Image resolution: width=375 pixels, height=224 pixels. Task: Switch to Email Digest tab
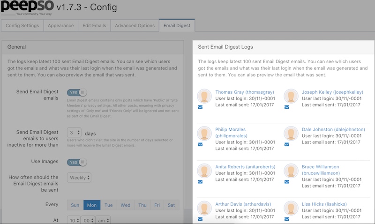(177, 26)
